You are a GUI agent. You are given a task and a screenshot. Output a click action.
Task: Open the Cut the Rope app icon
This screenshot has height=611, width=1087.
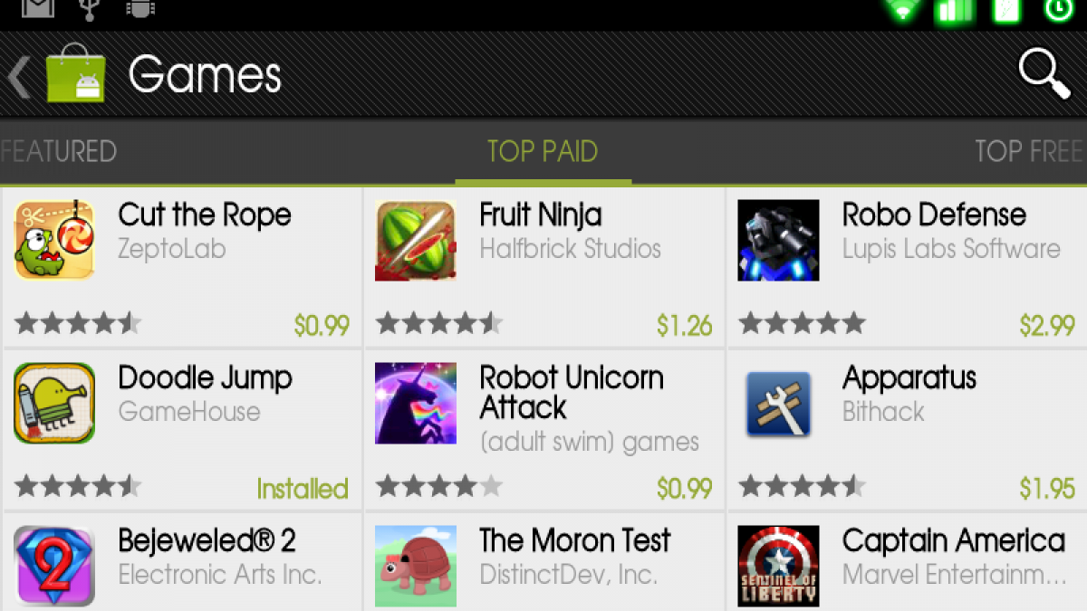[54, 241]
